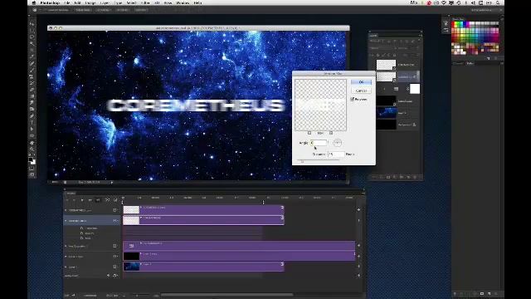Expand the Color Fill track
Screen dimensions: 531x299
tap(66, 257)
